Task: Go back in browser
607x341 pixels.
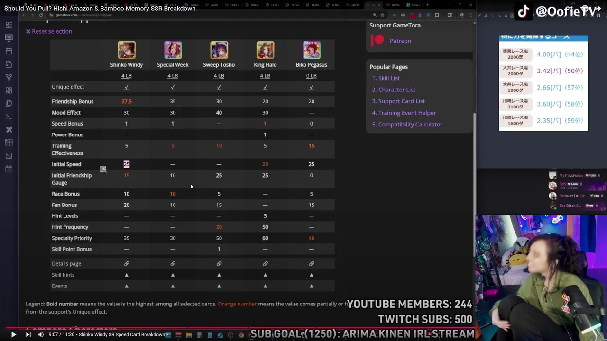Action: [24, 15]
